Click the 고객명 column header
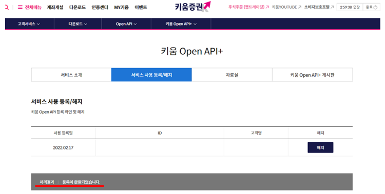The image size is (385, 194). (x=256, y=133)
